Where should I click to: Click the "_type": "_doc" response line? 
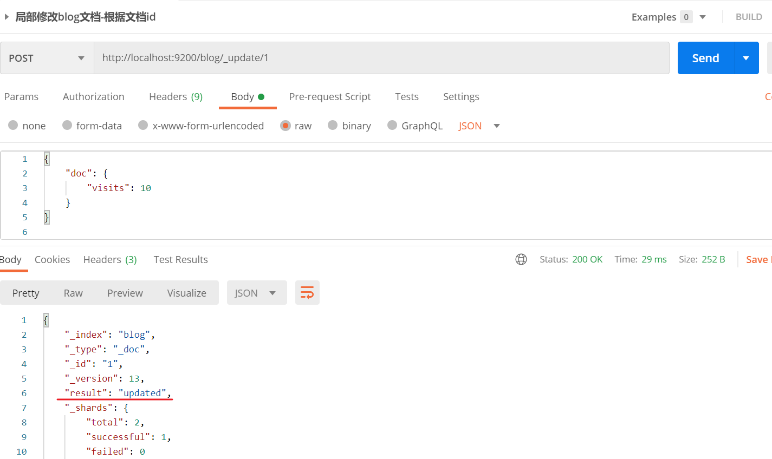(107, 349)
